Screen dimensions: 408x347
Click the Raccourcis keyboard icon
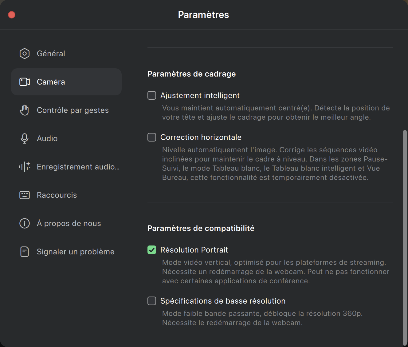[25, 195]
